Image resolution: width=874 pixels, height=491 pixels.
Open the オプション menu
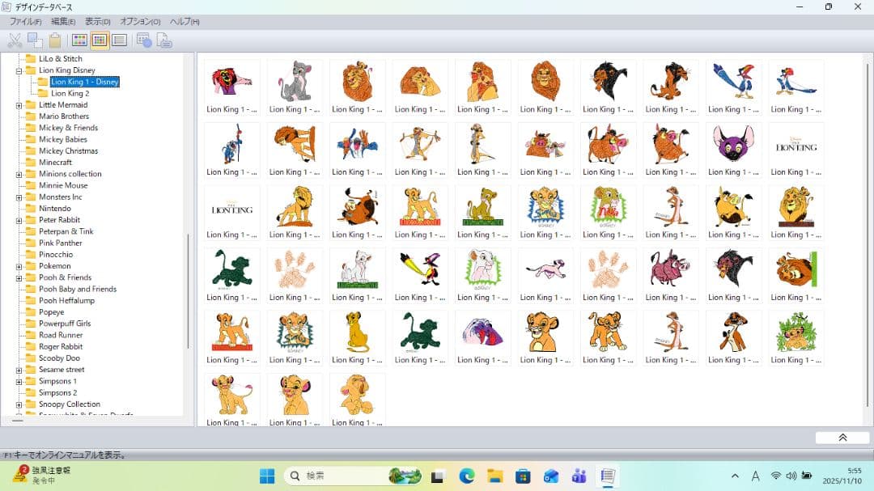[x=140, y=22]
